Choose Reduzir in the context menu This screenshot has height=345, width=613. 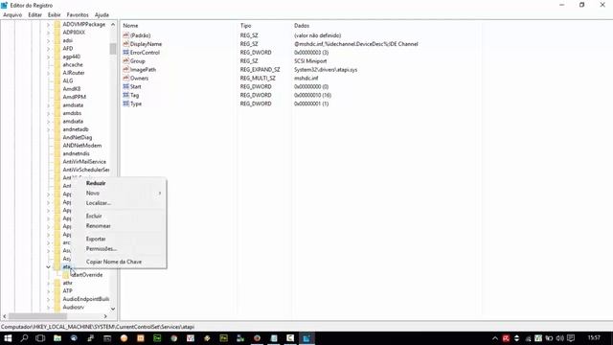(x=119, y=183)
